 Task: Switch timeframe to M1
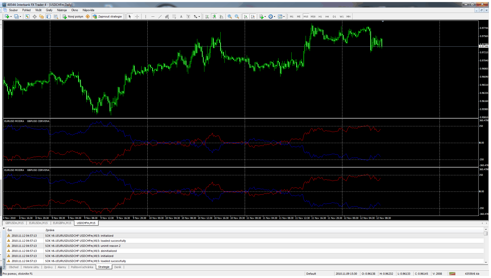point(292,16)
